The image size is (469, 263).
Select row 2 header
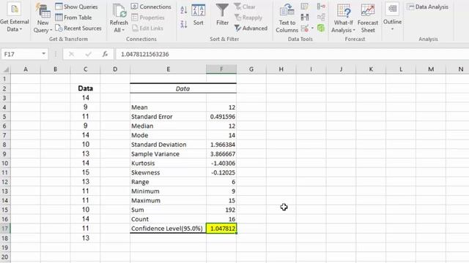point(5,88)
